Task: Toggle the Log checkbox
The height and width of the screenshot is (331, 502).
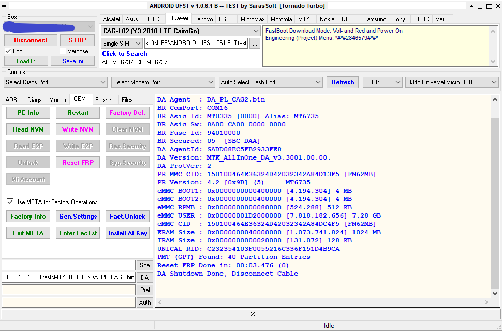Action: 8,51
